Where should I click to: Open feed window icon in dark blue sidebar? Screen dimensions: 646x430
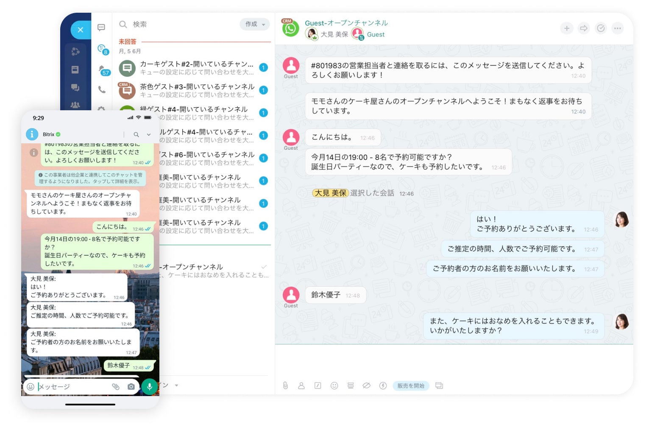coord(75,70)
